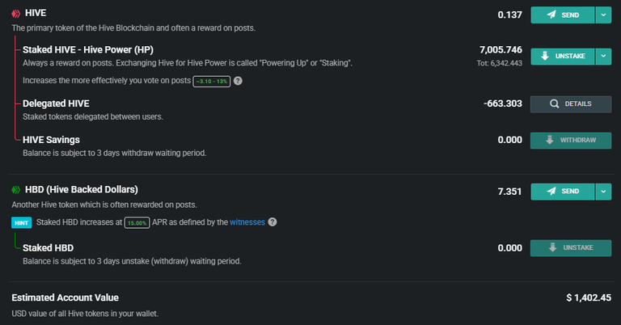This screenshot has height=325, width=621.
Task: View Delegated HIVE Details
Action: pos(571,104)
